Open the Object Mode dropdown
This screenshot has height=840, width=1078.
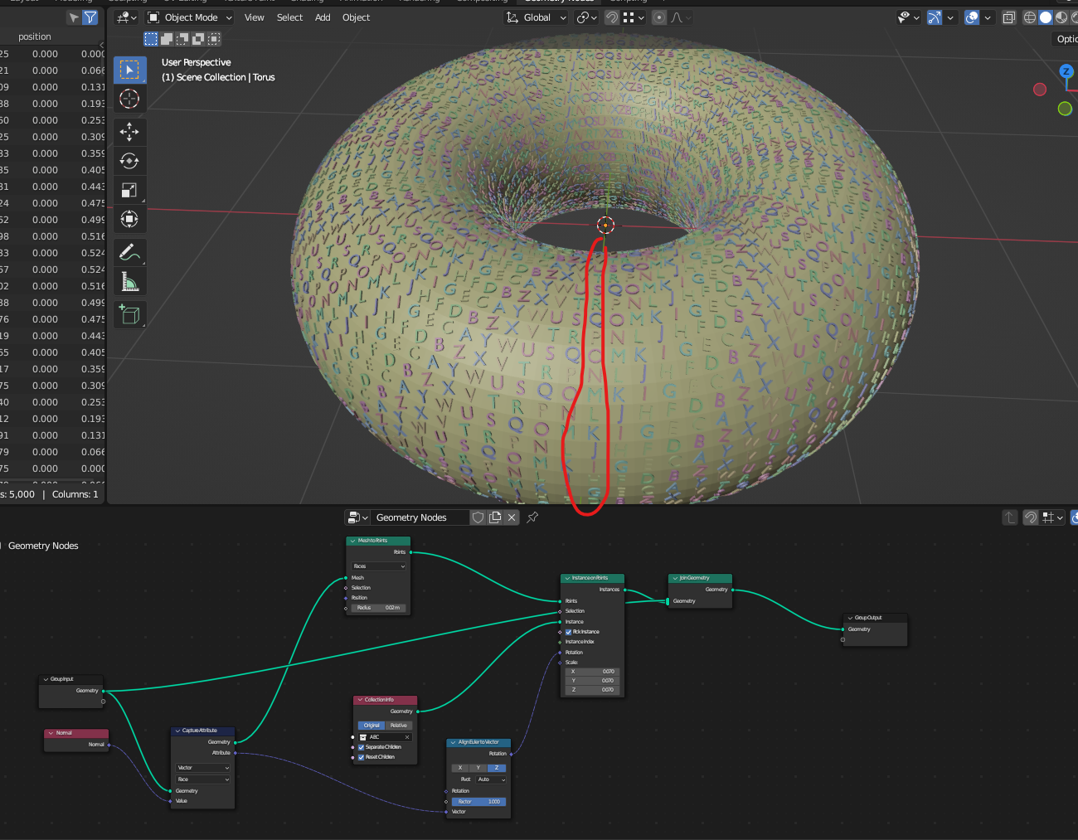[x=190, y=17]
